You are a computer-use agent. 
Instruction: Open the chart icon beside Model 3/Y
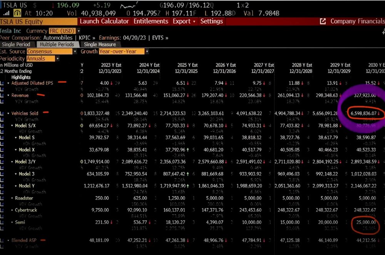pyautogui.click(x=2, y=162)
